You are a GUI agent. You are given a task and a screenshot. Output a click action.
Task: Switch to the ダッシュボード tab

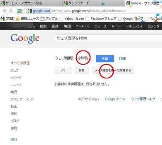[x=93, y=3]
